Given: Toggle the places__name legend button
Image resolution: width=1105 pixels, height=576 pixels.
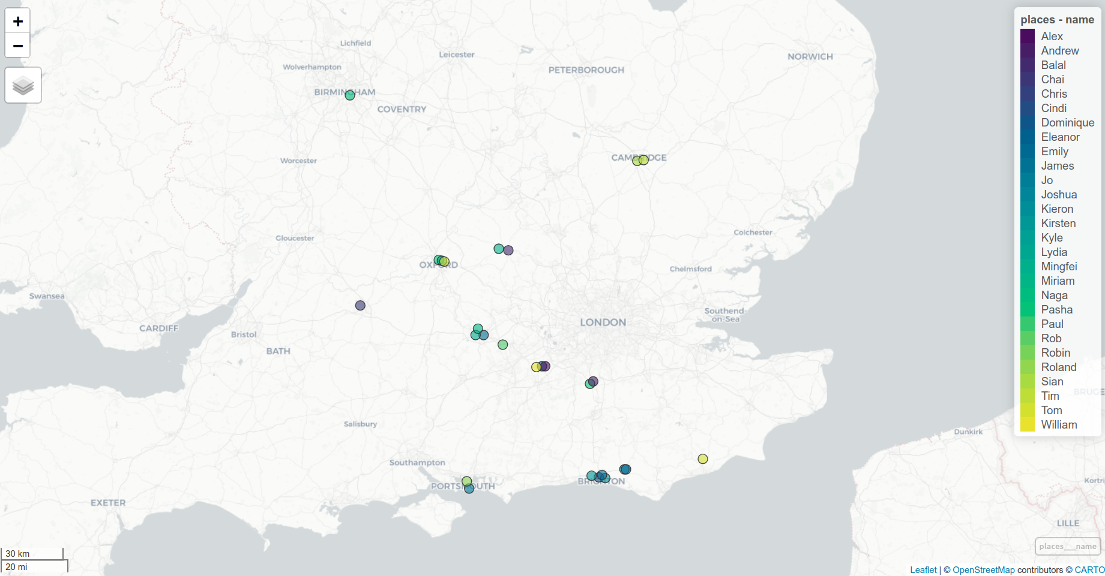Looking at the screenshot, I should click(1068, 546).
